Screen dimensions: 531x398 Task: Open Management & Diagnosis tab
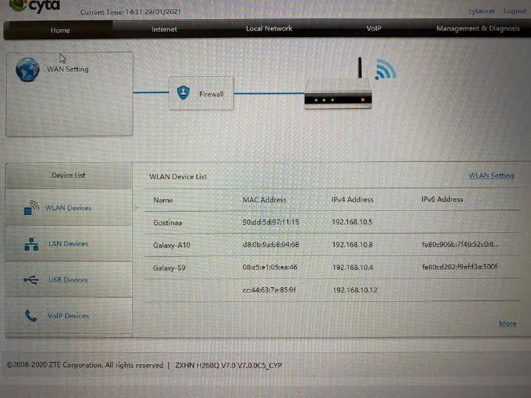click(477, 29)
